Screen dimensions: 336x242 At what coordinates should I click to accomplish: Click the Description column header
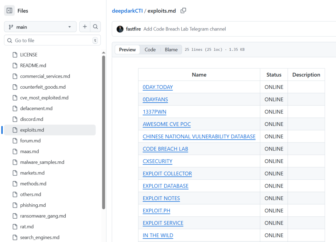(306, 75)
